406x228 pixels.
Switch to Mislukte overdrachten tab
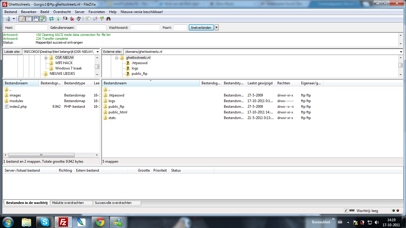(x=71, y=203)
